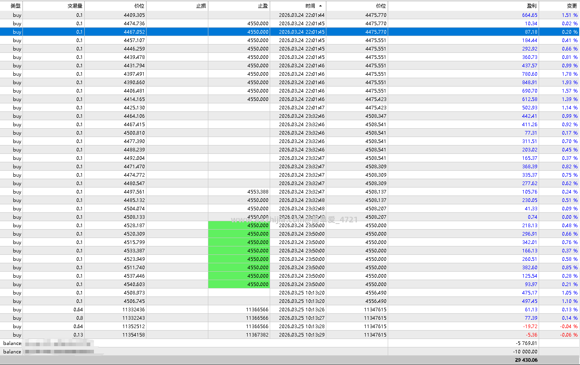Click the total profit 29 430.06
The image size is (580, 365).
[526, 360]
